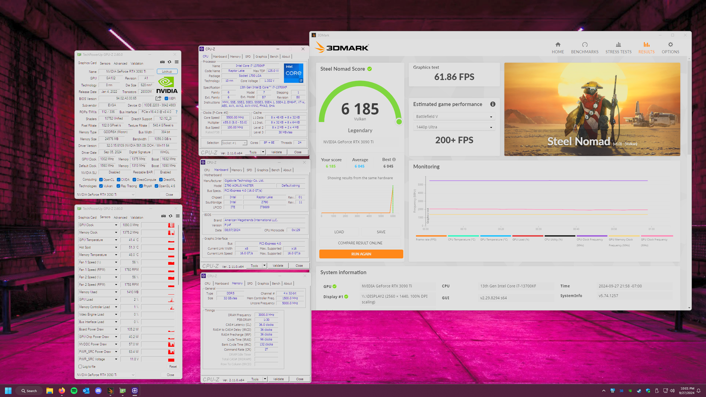Click GPU Load (%) legend color bar
Screen dimensions: 706x397
tap(528, 236)
